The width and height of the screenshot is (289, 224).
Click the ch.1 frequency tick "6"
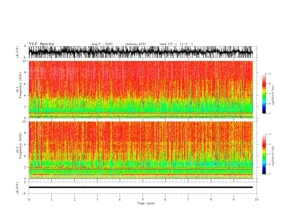click(x=25, y=84)
